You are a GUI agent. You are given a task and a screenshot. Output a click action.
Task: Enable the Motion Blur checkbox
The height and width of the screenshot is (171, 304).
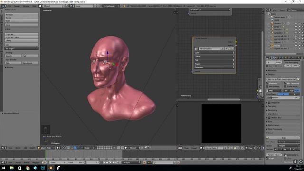pos(269,118)
